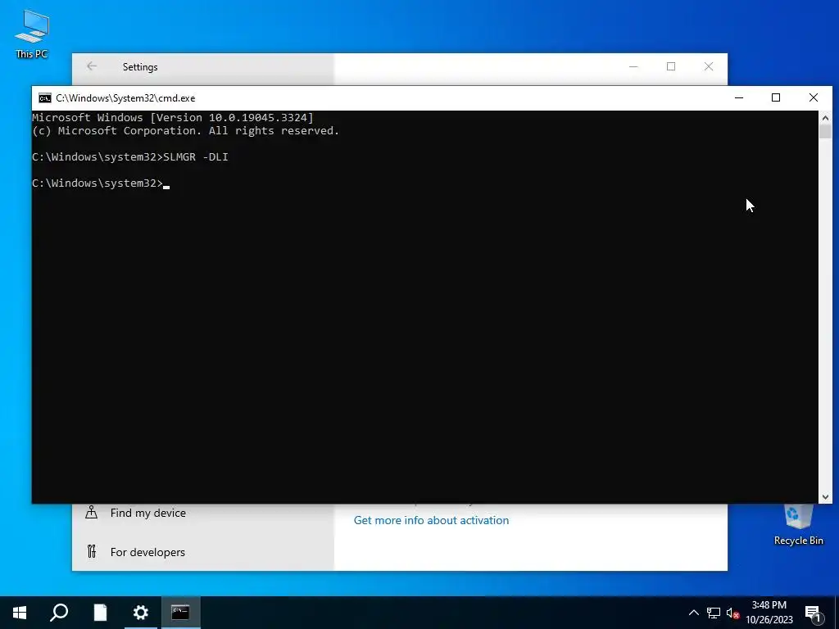Open taskbar Search magnifier
The image size is (839, 629).
point(59,613)
